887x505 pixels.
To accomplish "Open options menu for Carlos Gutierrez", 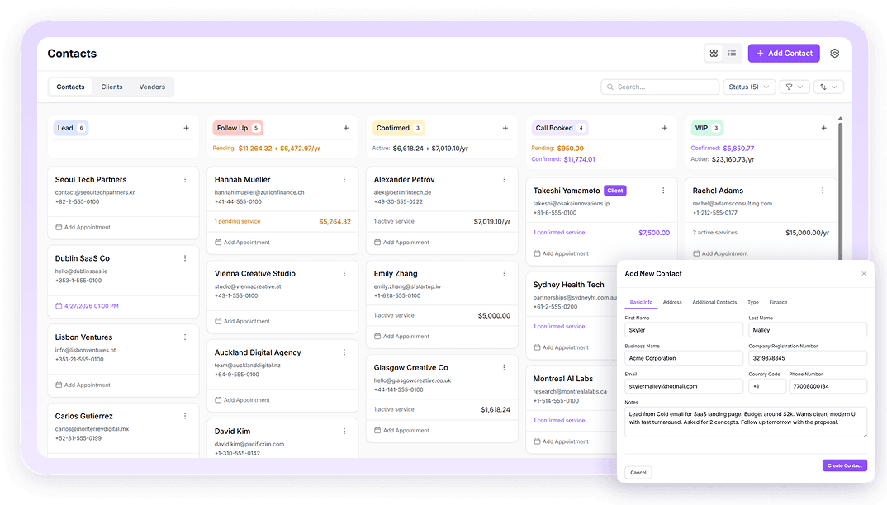I will pos(185,416).
